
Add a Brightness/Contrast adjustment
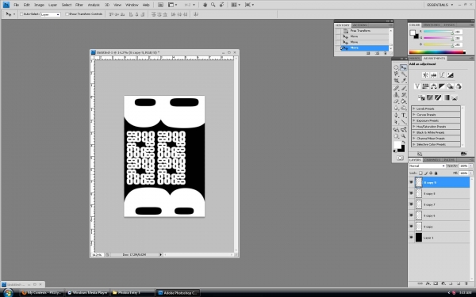pos(425,75)
